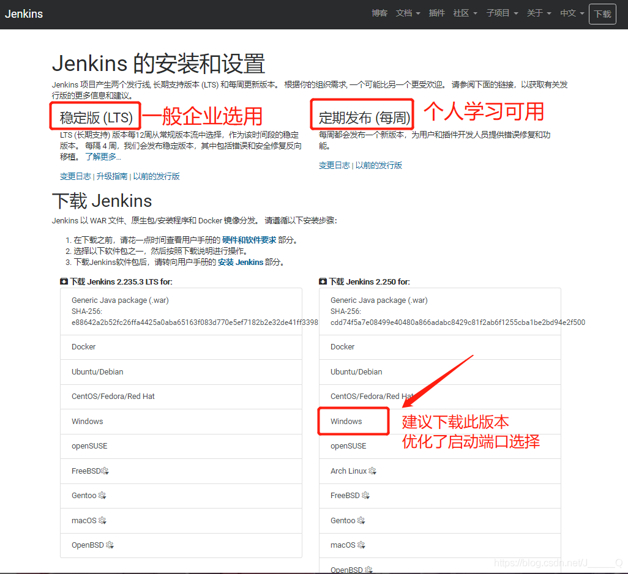Open the 插件 nav link
Screen dimensions: 628x574
tap(436, 13)
